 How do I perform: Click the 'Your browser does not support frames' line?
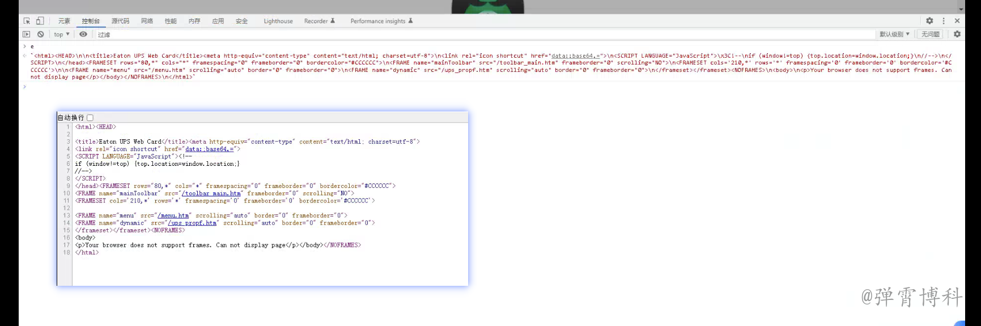[218, 245]
